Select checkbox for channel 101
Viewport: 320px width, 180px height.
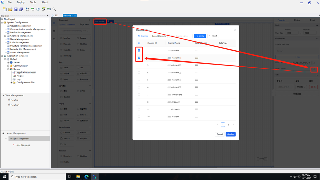(139, 117)
